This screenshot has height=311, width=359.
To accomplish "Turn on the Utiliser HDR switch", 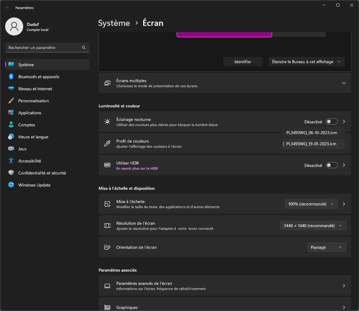I will pyautogui.click(x=332, y=165).
